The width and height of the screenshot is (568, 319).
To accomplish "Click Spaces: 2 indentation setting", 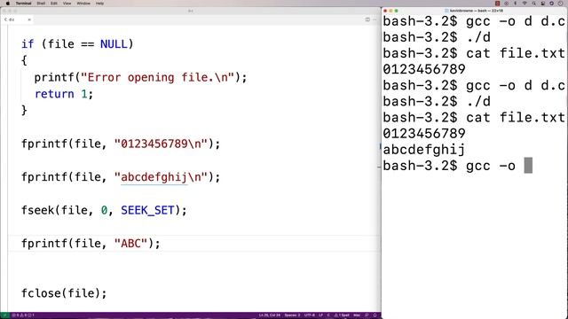I will [x=292, y=315].
